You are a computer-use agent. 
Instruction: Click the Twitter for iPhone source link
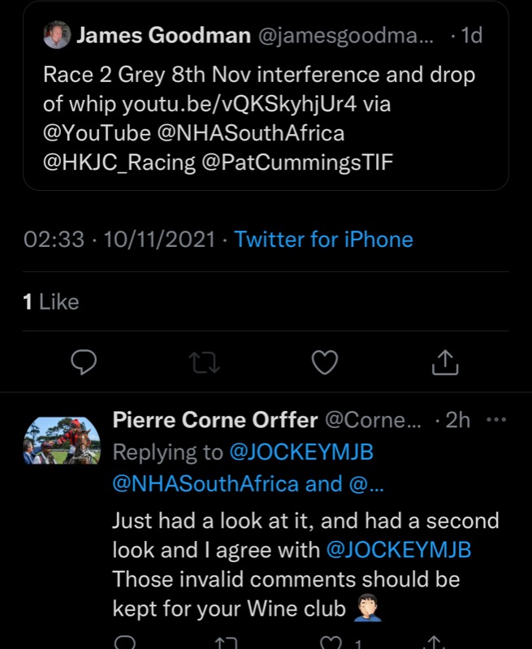tap(323, 240)
